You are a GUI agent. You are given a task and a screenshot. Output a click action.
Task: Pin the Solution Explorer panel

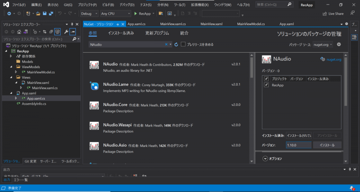click(72, 24)
